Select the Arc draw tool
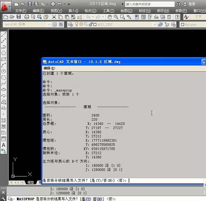This screenshot has width=206, height=201. click(x=4, y=65)
